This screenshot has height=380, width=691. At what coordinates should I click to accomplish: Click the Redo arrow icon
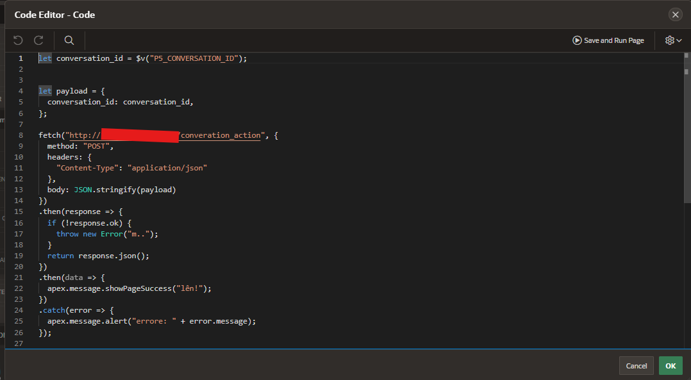coord(38,40)
